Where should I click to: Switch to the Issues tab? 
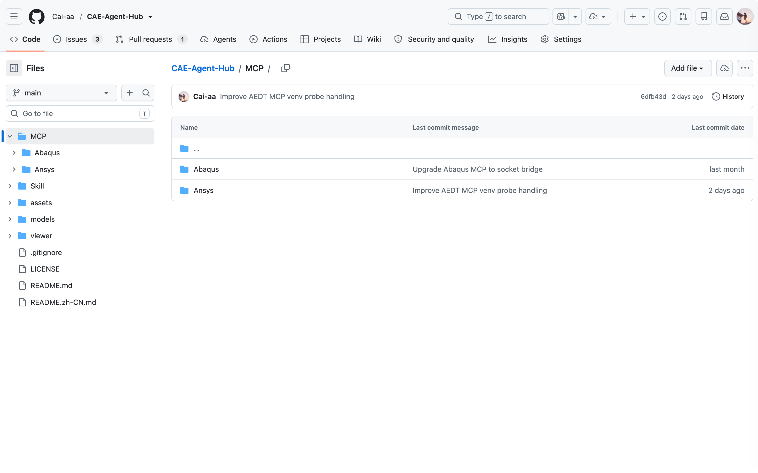pyautogui.click(x=78, y=39)
